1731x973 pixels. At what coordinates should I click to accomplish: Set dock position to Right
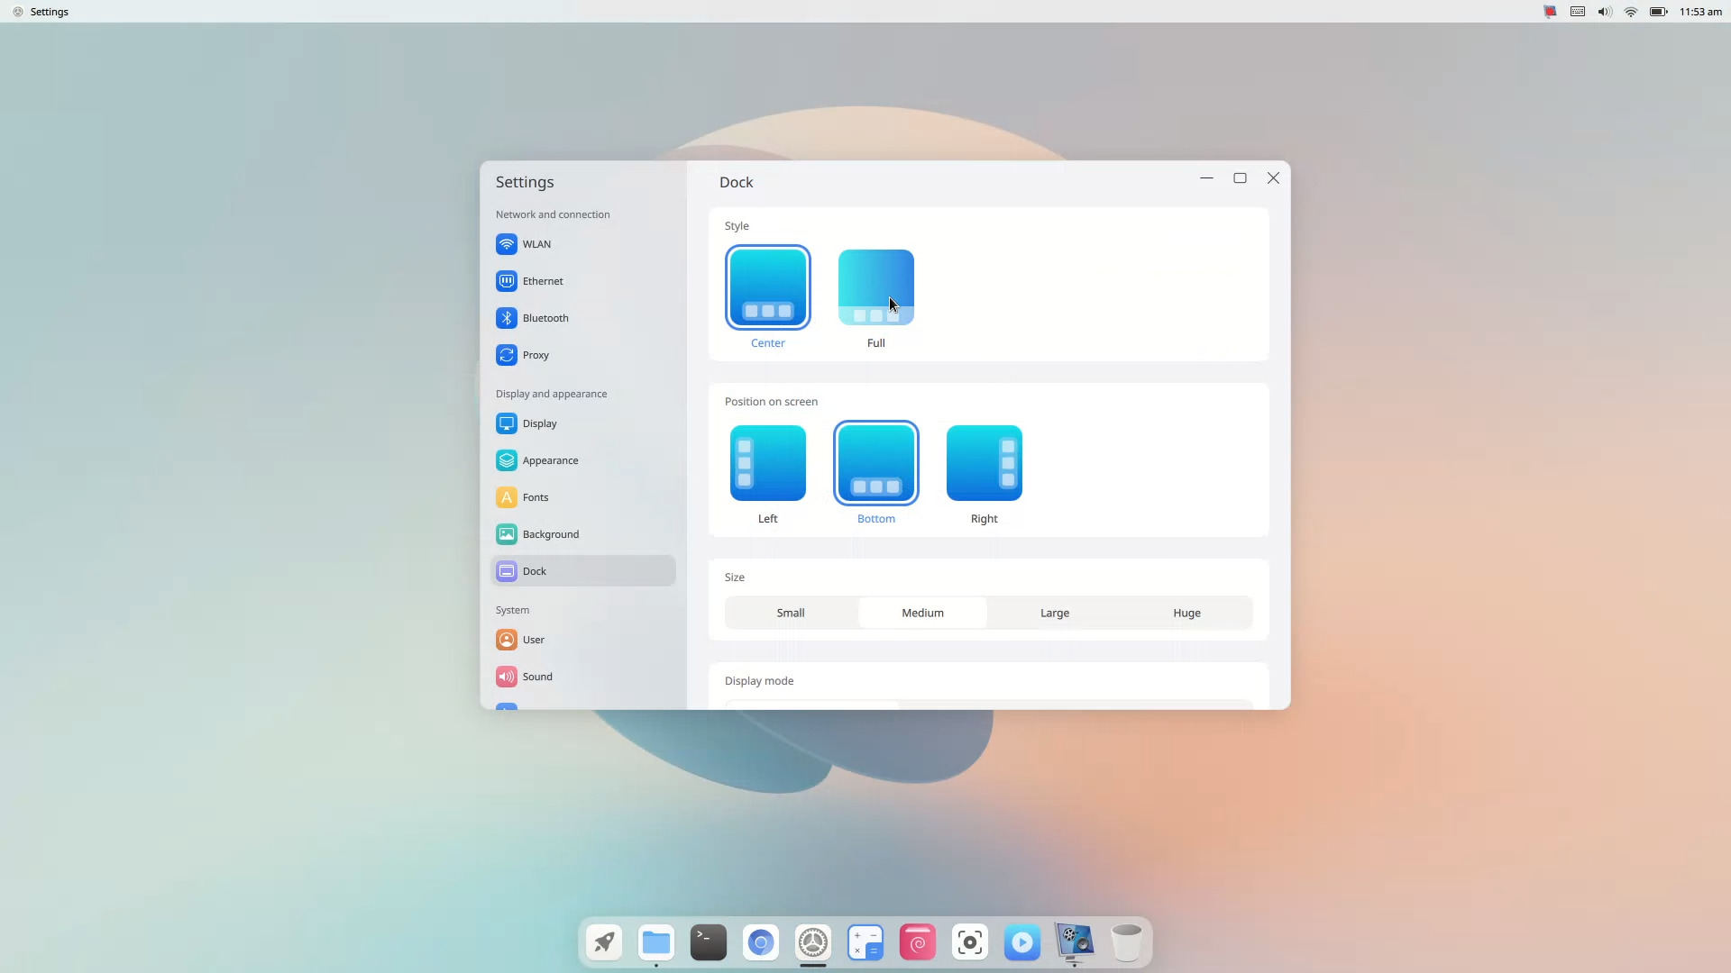[x=985, y=462]
